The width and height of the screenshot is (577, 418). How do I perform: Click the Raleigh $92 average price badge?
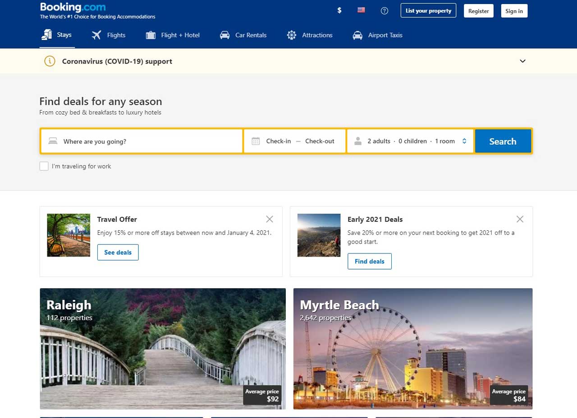click(x=263, y=395)
